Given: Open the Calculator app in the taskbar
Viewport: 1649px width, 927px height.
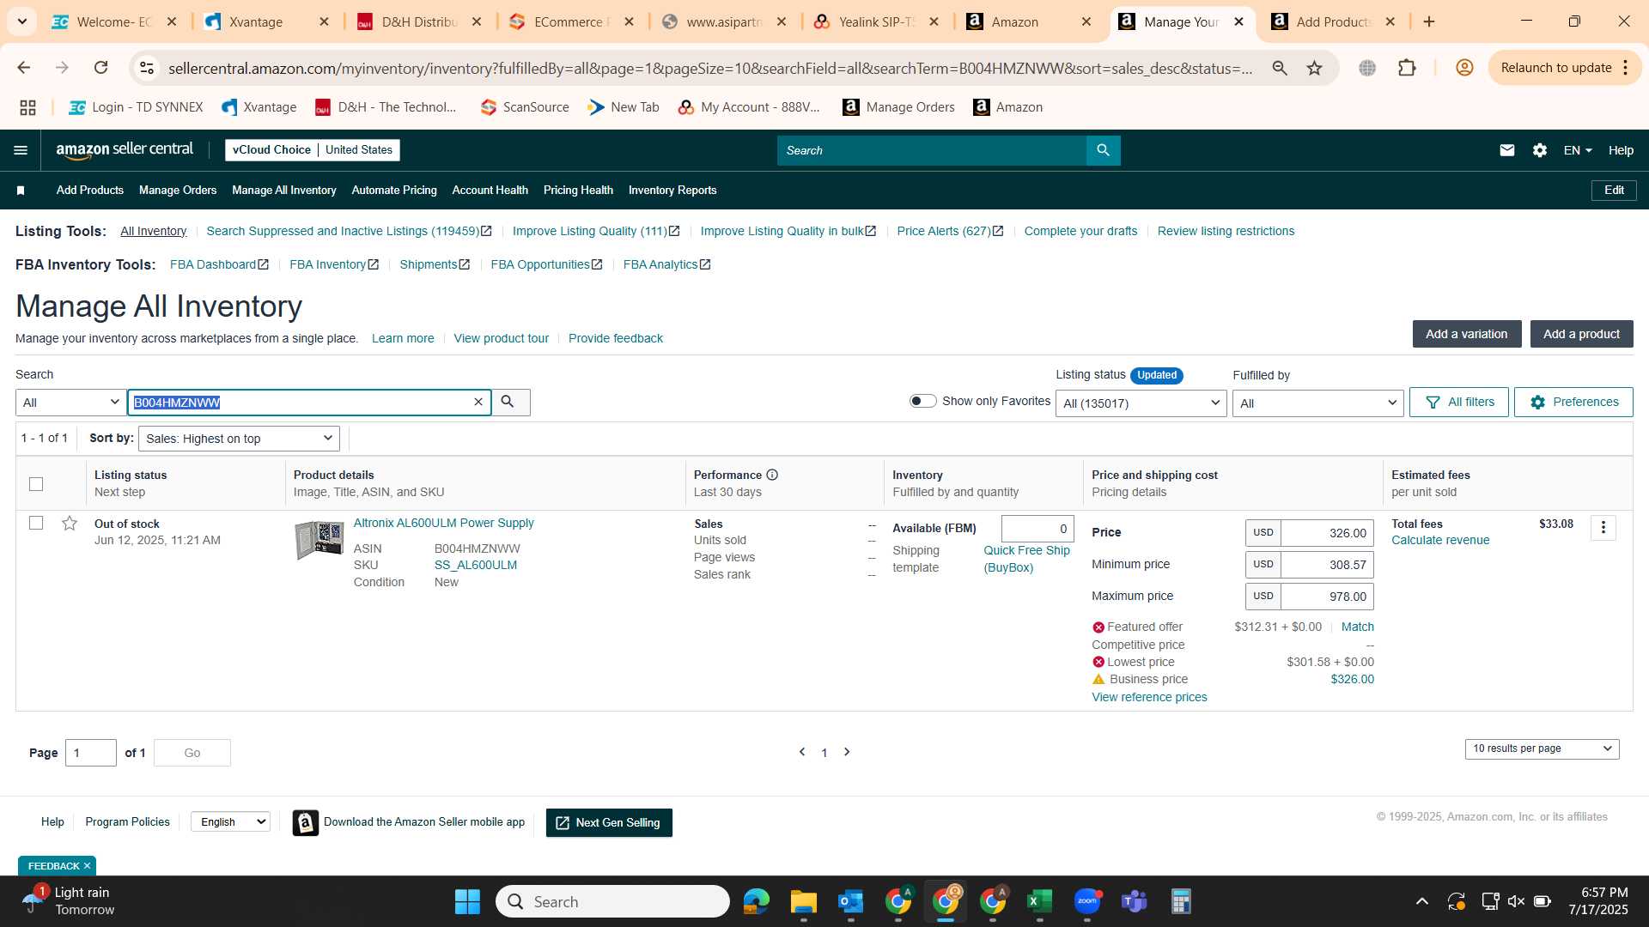Looking at the screenshot, I should click(x=1181, y=901).
